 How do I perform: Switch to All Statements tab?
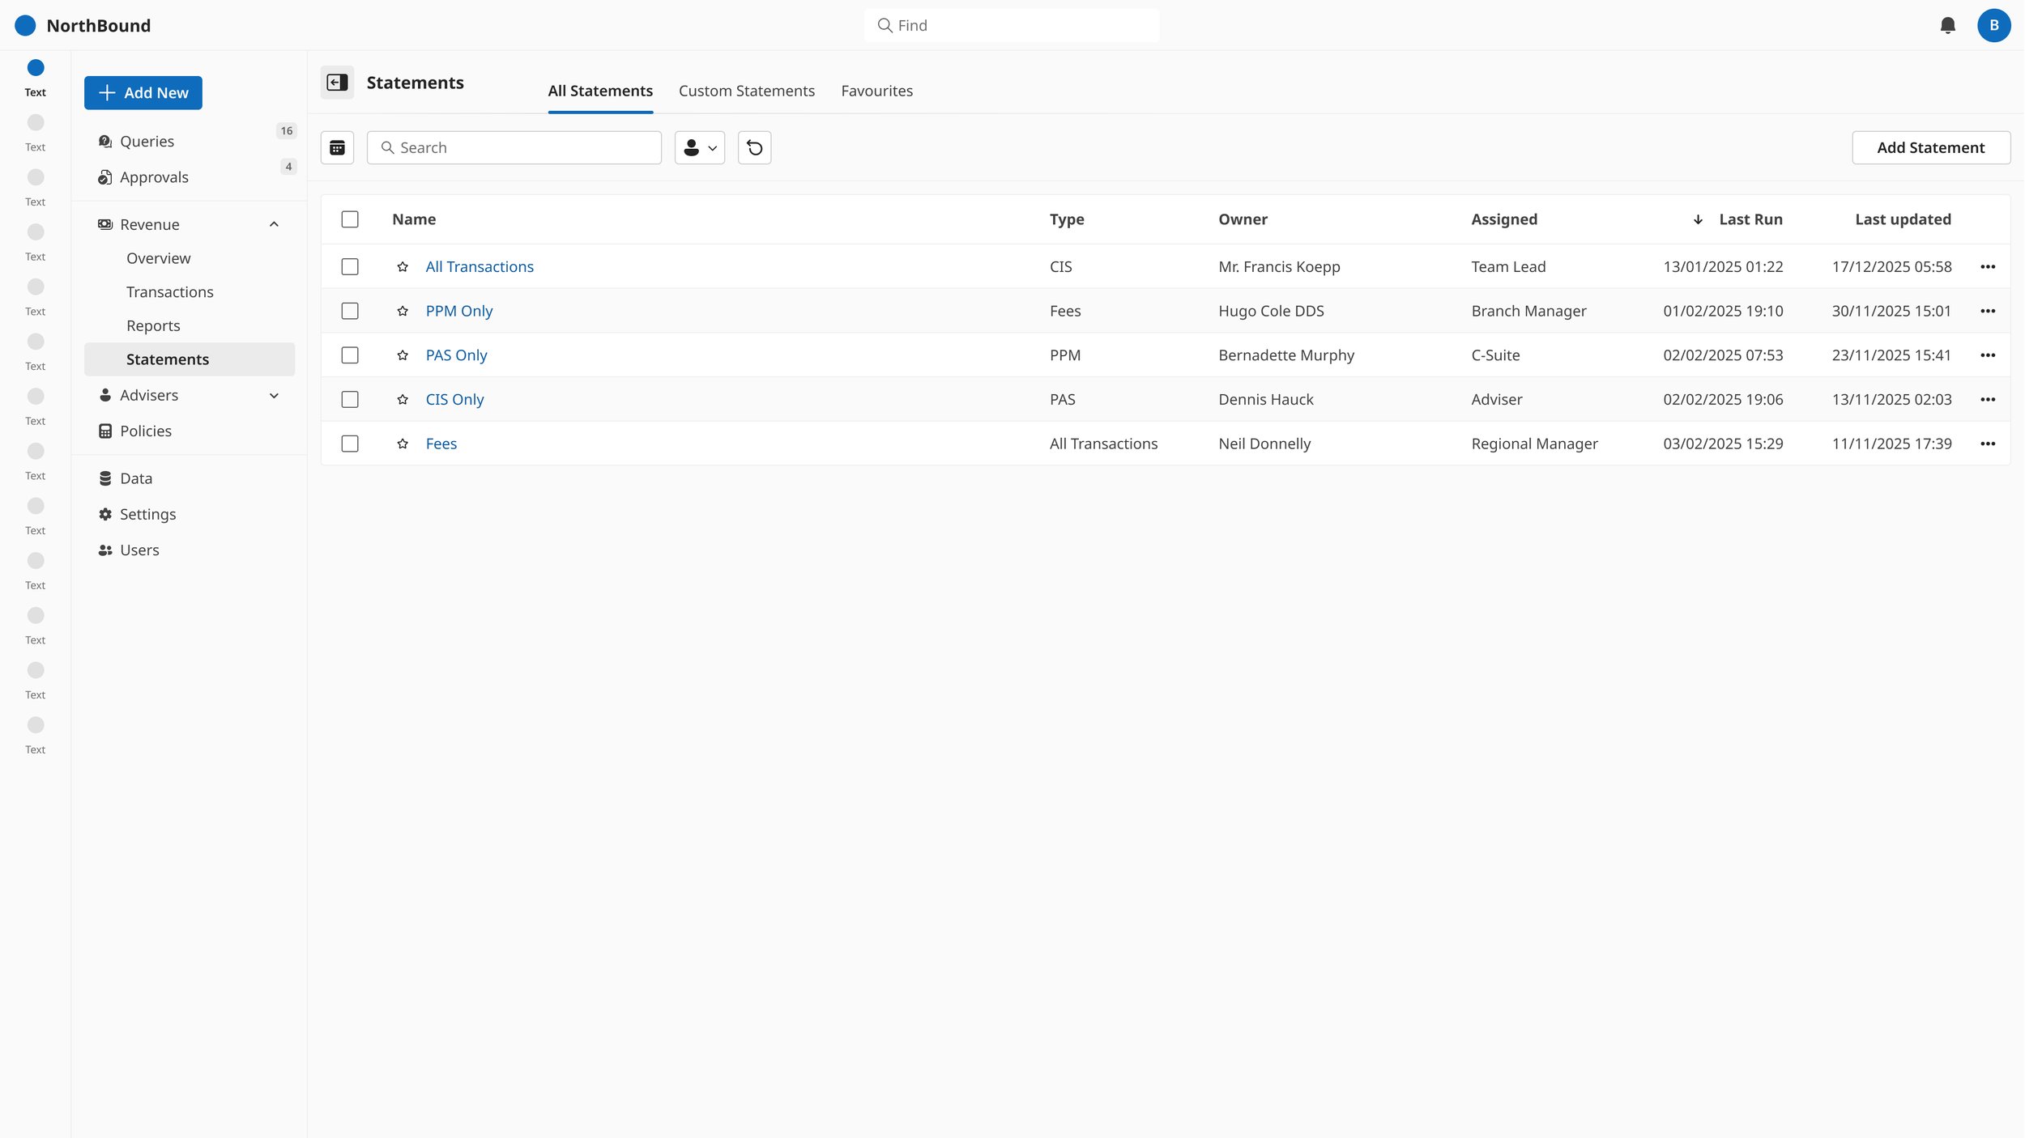pyautogui.click(x=600, y=91)
